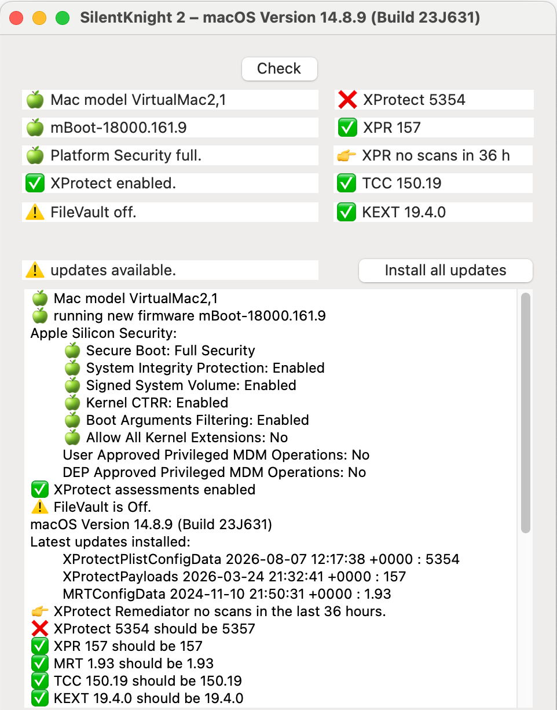Click the Check button
The width and height of the screenshot is (557, 710).
(x=279, y=68)
